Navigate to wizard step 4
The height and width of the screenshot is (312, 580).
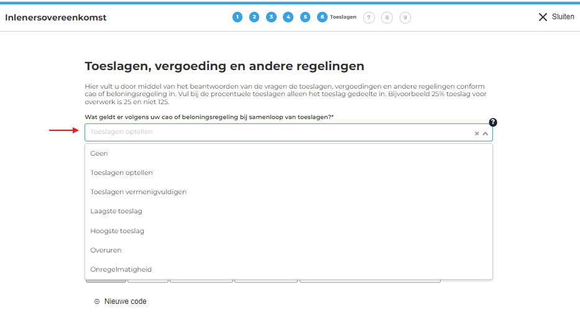[x=288, y=17]
